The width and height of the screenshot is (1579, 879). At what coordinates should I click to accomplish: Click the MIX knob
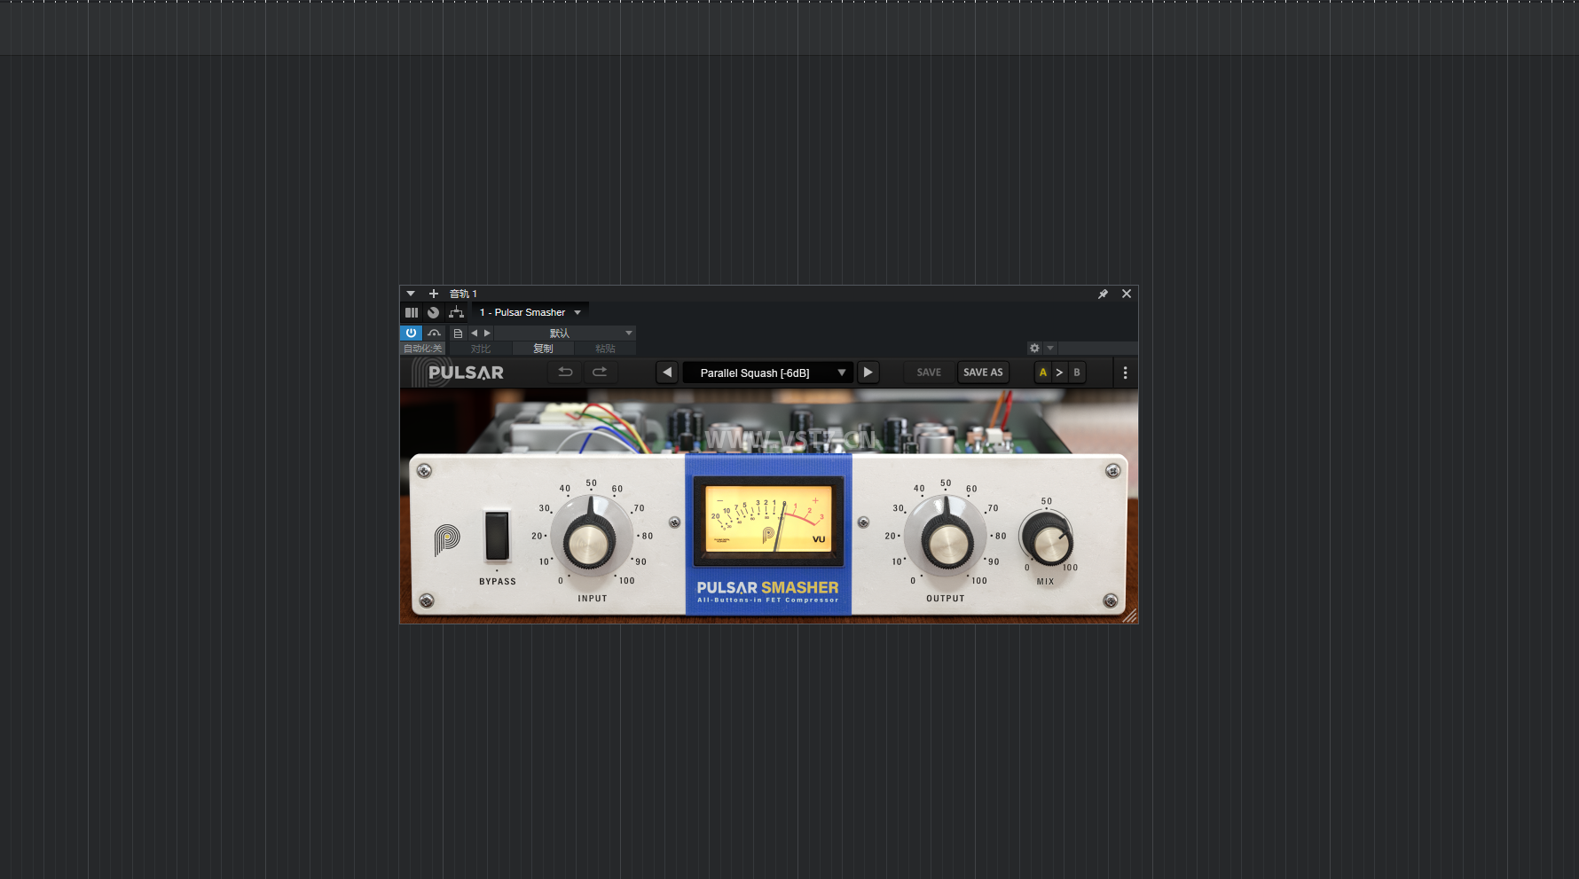1048,538
